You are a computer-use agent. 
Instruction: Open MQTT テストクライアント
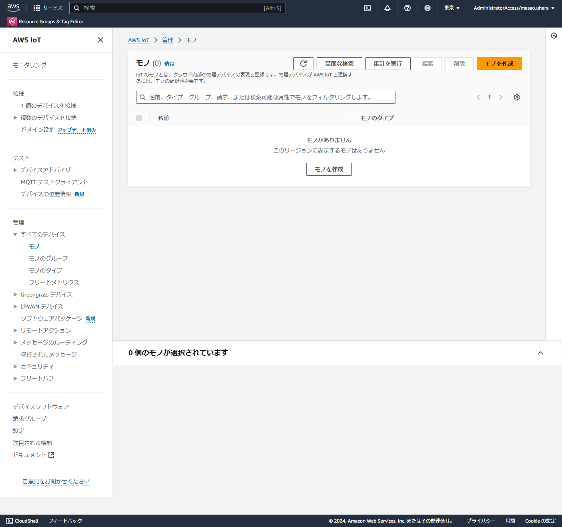tap(54, 182)
